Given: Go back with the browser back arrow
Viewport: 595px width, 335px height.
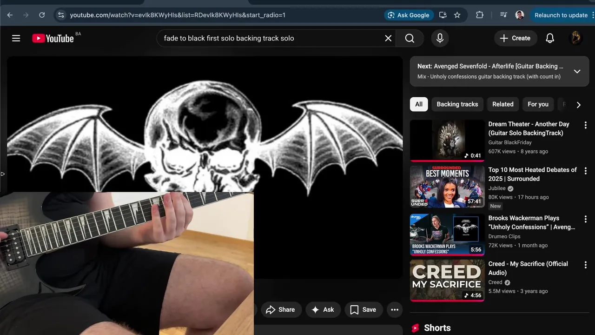Looking at the screenshot, I should [x=10, y=15].
